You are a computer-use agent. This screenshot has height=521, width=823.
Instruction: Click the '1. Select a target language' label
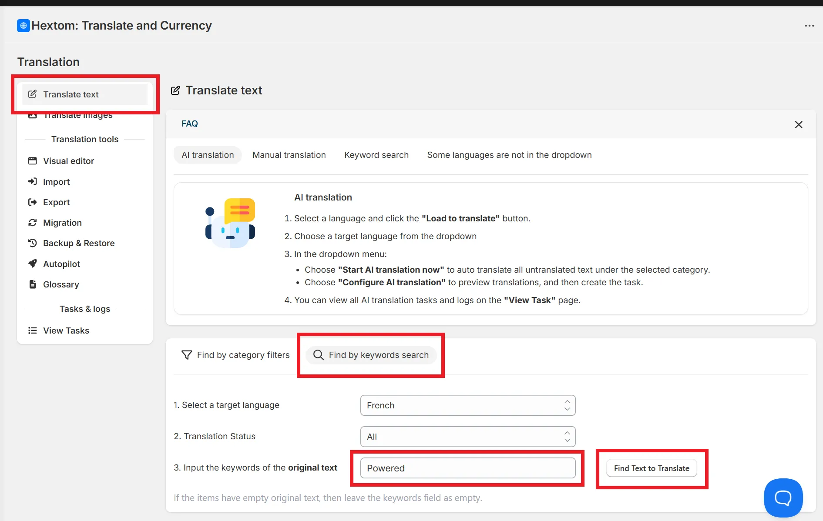pyautogui.click(x=226, y=405)
